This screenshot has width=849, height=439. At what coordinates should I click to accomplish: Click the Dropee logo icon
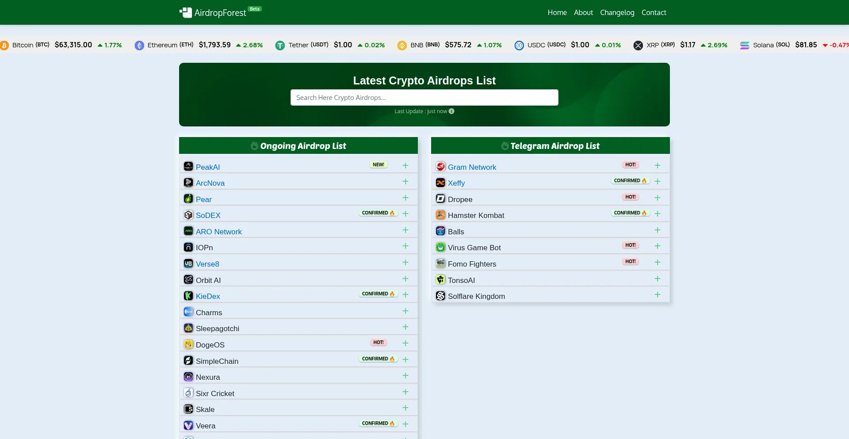(440, 199)
